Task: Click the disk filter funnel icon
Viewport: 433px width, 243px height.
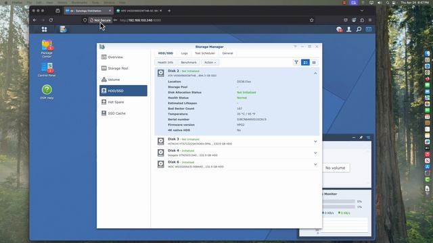Action: [x=296, y=62]
